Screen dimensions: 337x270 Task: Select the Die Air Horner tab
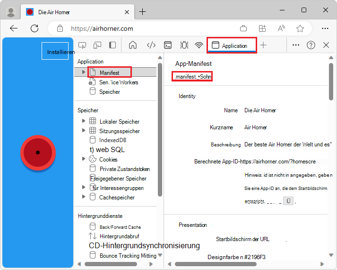[x=78, y=12]
